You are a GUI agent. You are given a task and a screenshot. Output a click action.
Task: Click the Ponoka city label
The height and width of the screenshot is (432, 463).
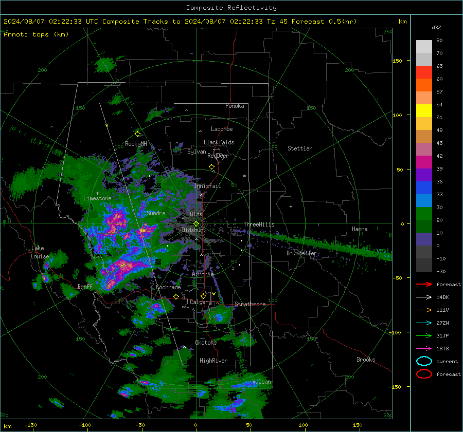point(235,106)
